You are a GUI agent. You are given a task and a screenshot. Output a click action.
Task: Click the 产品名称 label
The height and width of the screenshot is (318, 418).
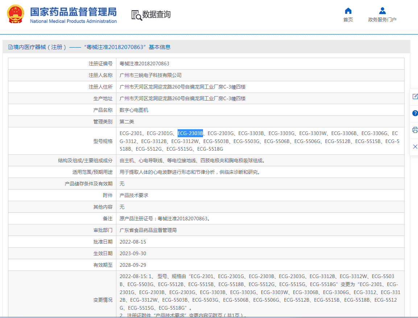(103, 110)
